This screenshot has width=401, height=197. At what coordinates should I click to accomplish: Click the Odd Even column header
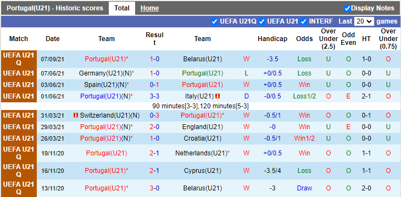point(348,39)
